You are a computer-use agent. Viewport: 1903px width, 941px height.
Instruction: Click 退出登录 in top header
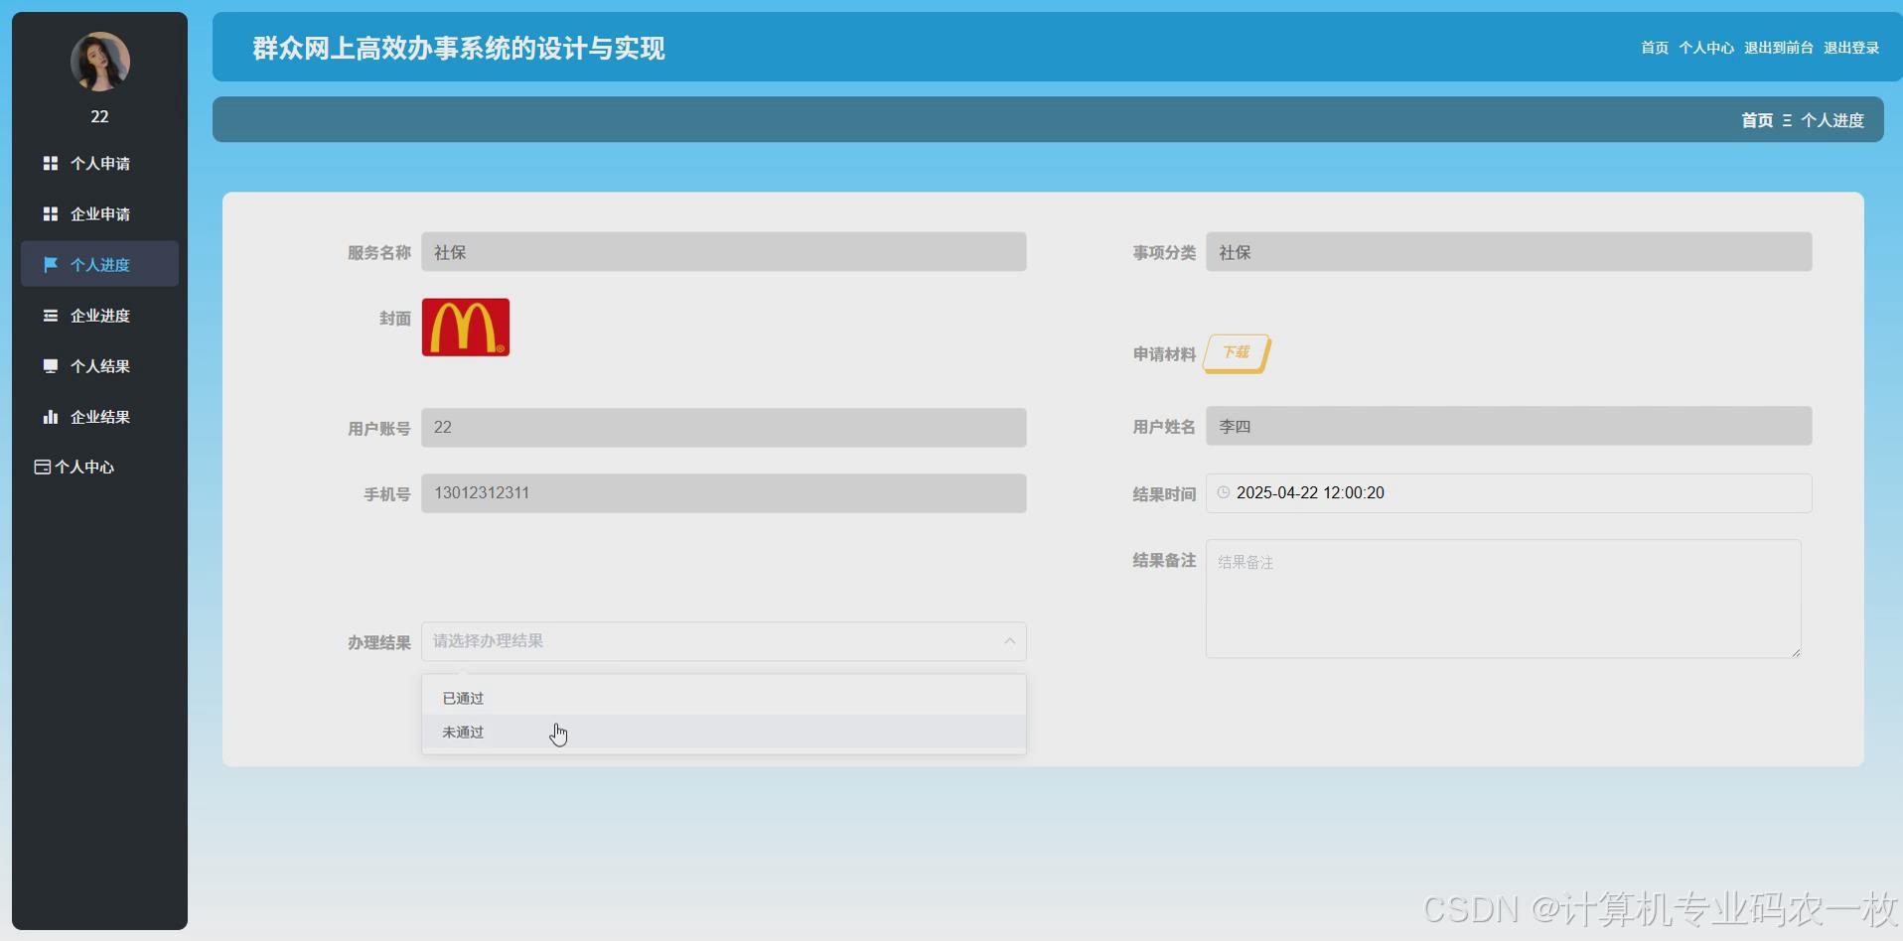tap(1850, 48)
